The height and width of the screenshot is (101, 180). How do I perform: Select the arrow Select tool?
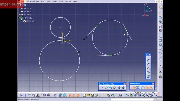160,7
